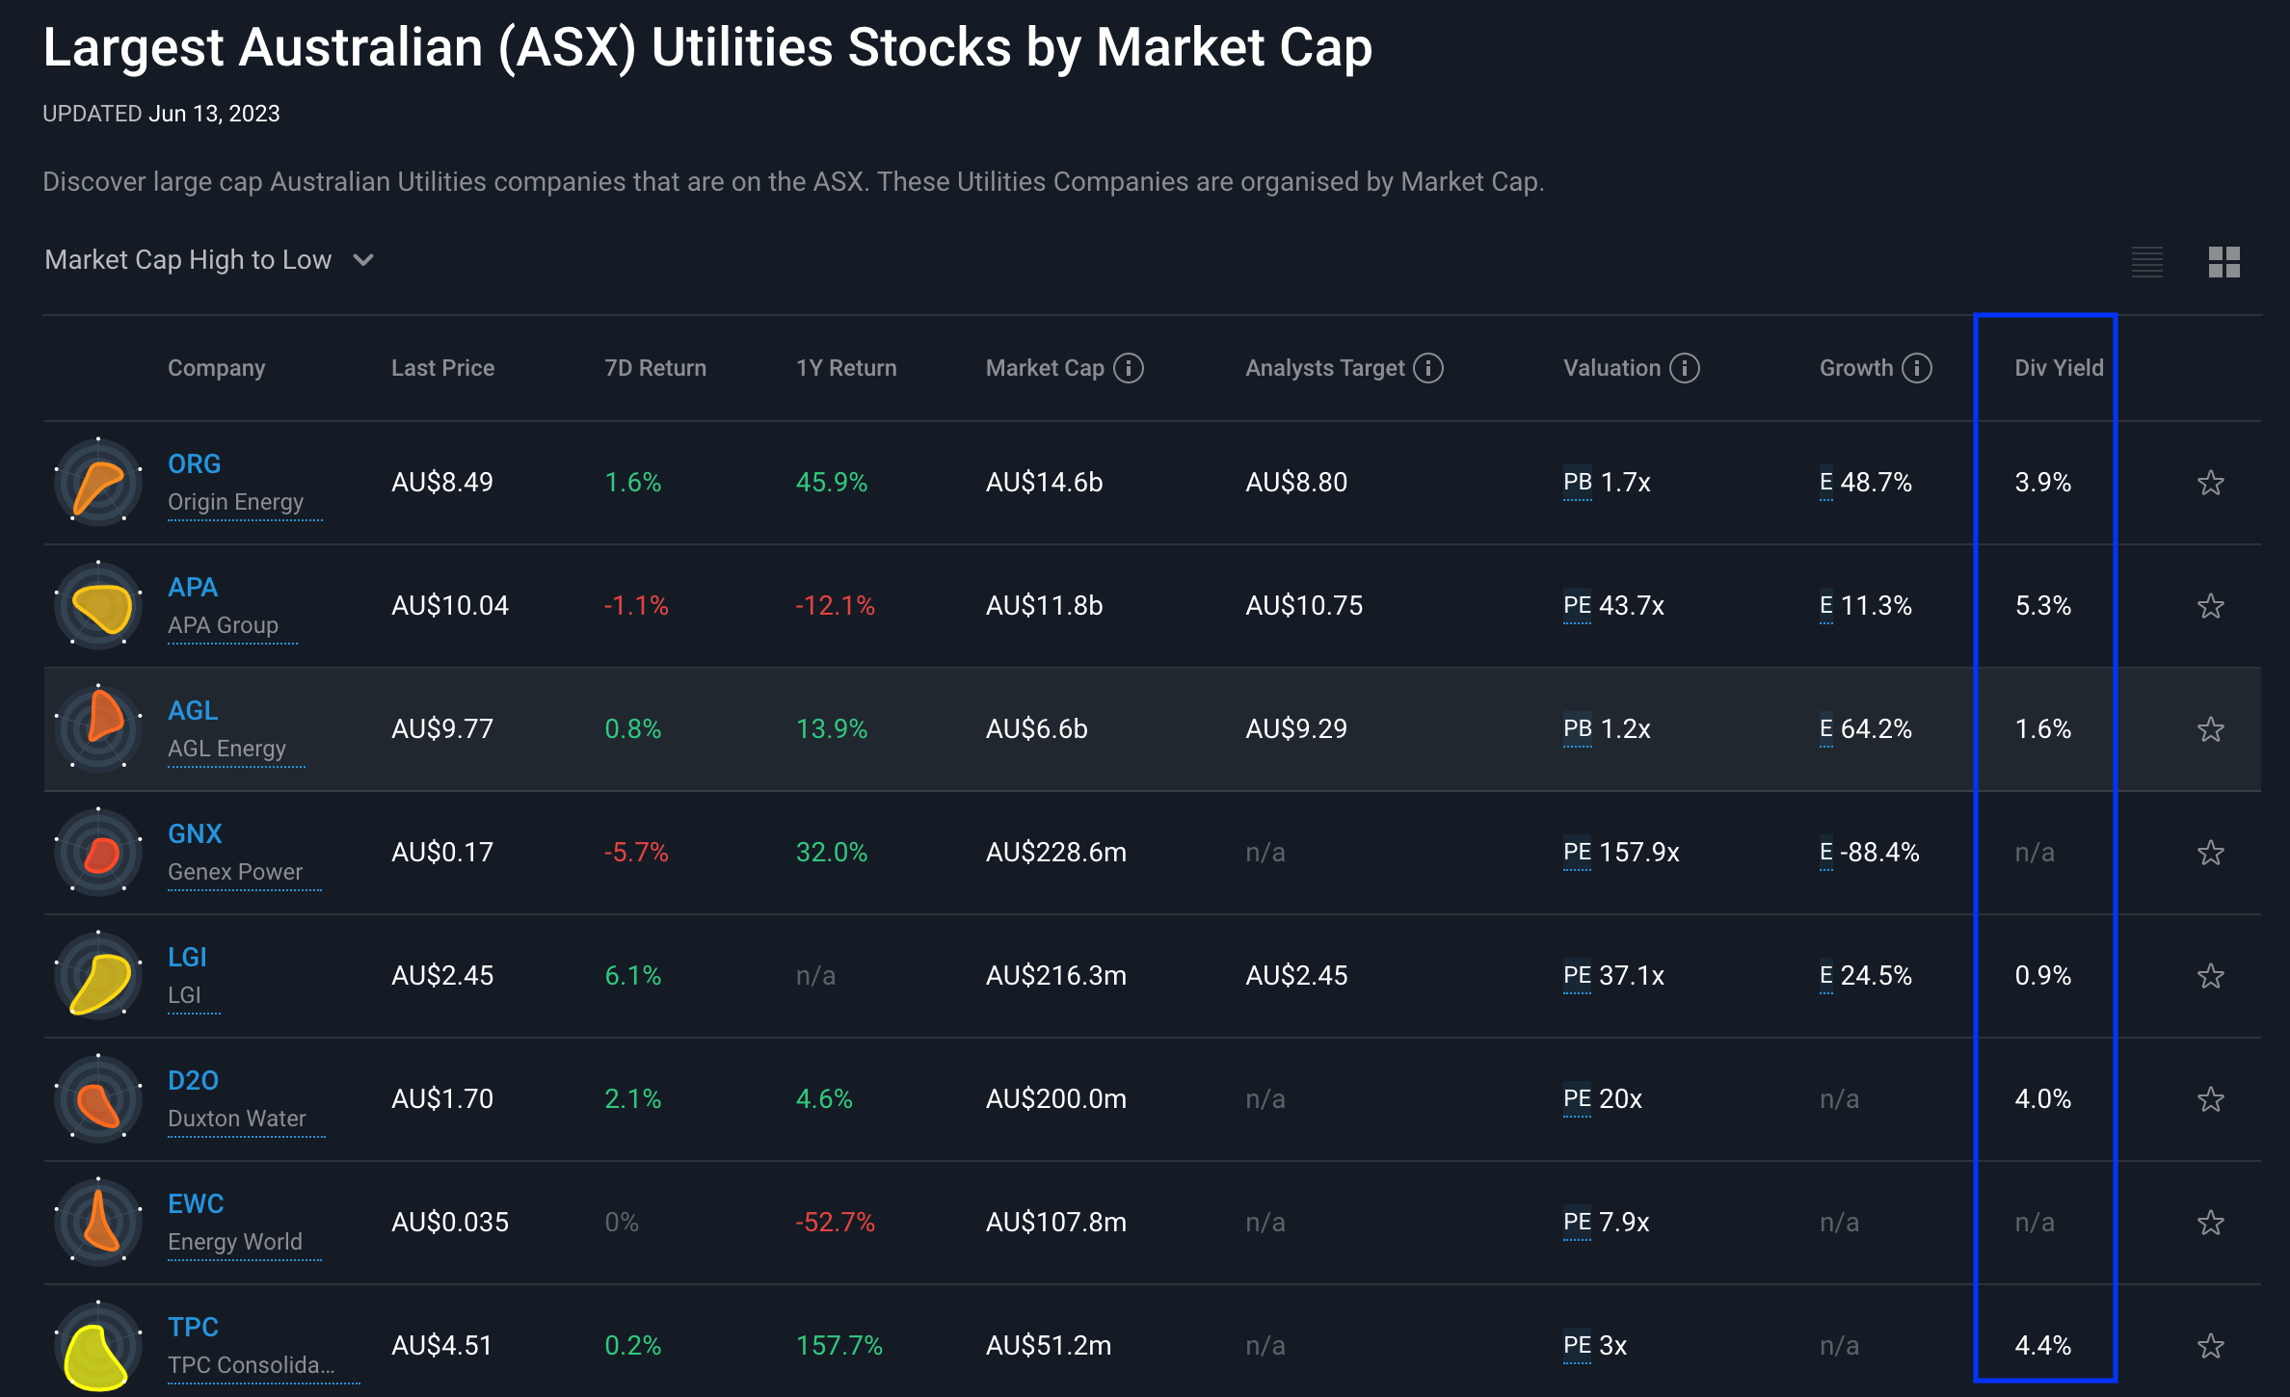Click Market Cap info icon

1129,368
